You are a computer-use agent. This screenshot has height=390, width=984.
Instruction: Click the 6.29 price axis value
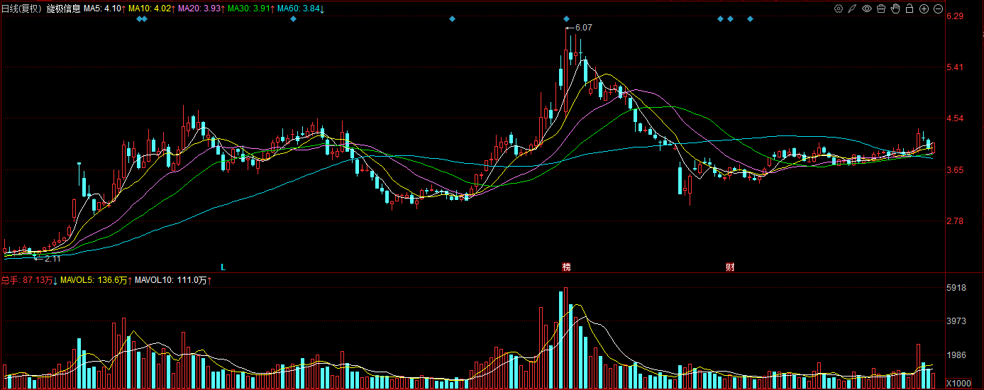pyautogui.click(x=956, y=16)
